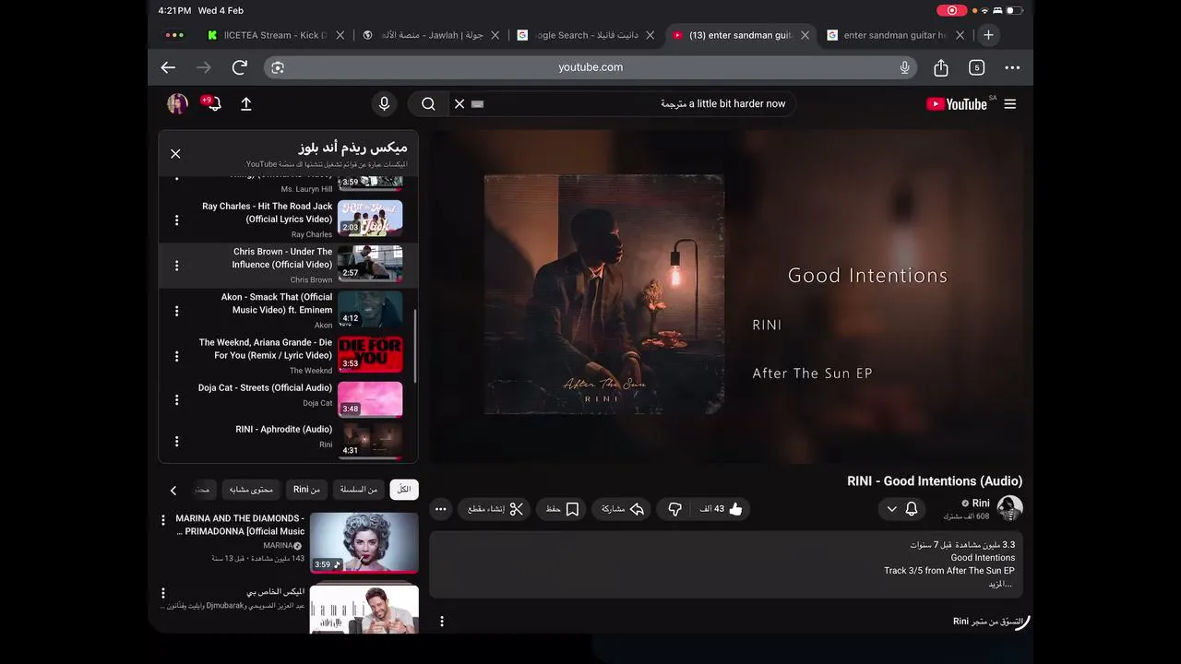This screenshot has height=664, width=1181.
Task: Open options for MARINA PRIMADONNA video
Action: click(x=163, y=521)
